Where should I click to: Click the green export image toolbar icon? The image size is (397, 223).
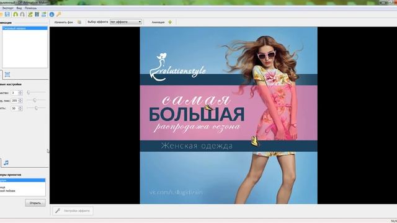coord(30,14)
